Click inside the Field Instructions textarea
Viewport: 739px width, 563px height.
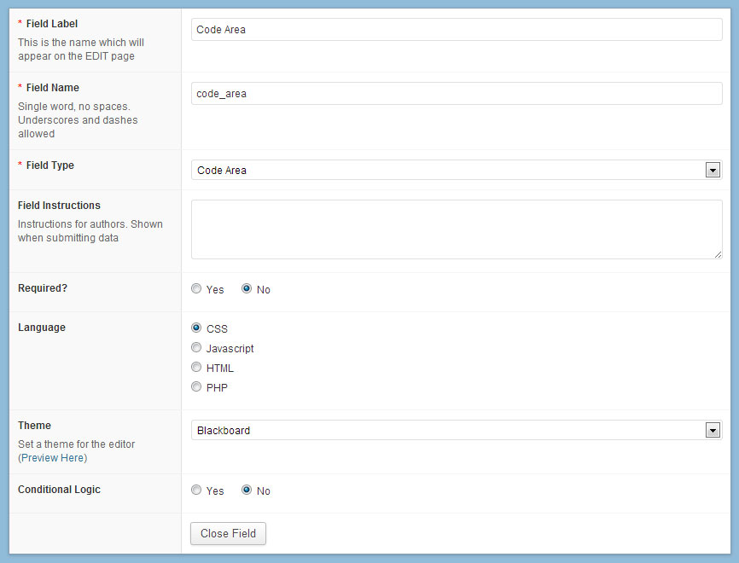457,229
